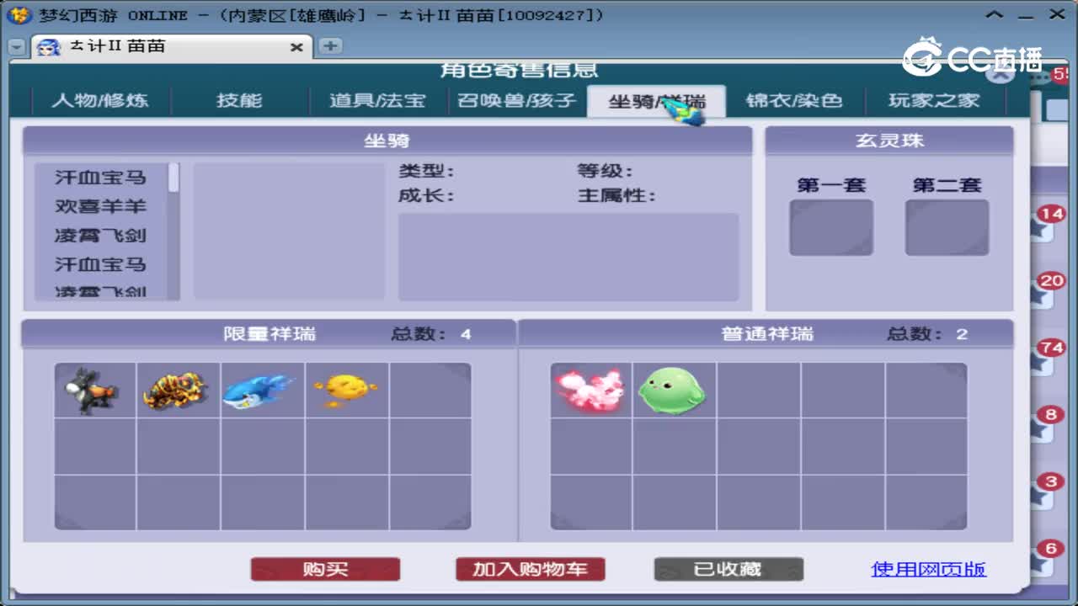The width and height of the screenshot is (1078, 606).
Task: Select the pink rabbit ordinary auspicious beast
Action: point(590,389)
